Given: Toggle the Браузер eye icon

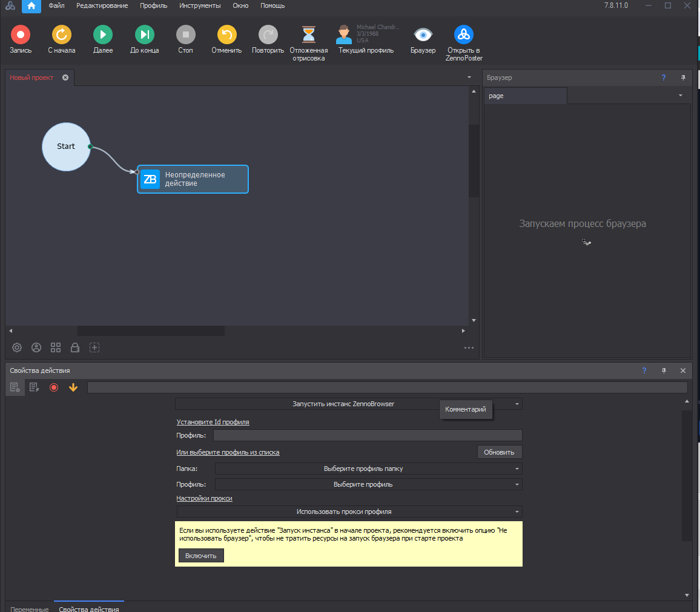Looking at the screenshot, I should (x=423, y=35).
